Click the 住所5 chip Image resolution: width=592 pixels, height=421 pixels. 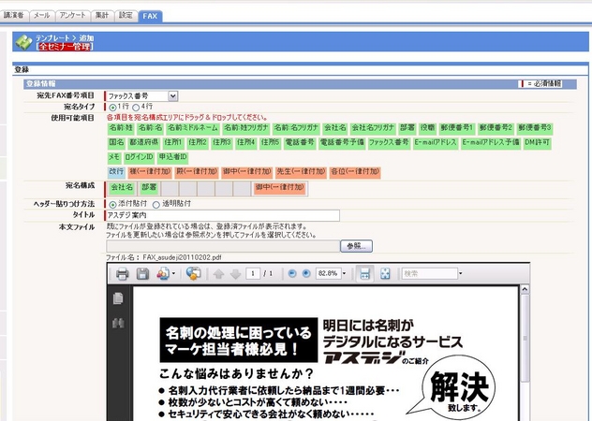tap(270, 143)
